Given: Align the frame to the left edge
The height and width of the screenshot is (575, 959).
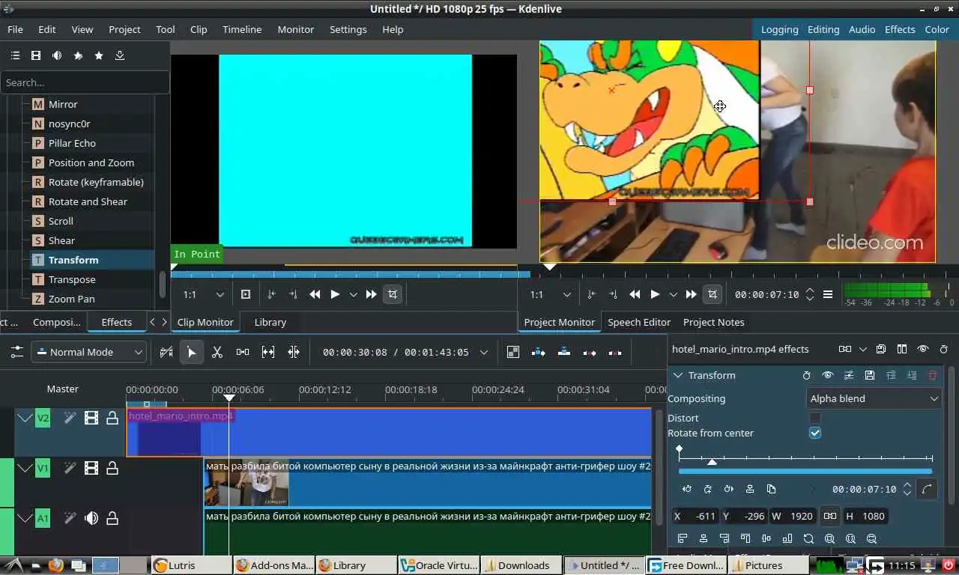Looking at the screenshot, I should [683, 538].
